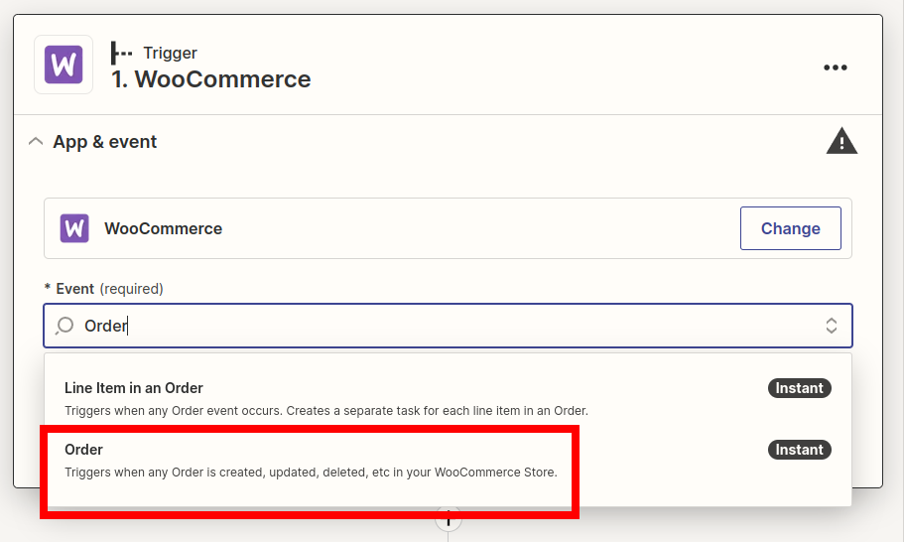The width and height of the screenshot is (904, 542).
Task: Click the WooCommerce app name text
Action: 163,229
